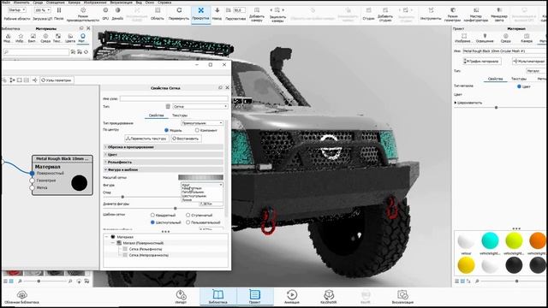Choose the Пользовательский mesh pattern
The height and width of the screenshot is (308, 548).
coord(188,222)
